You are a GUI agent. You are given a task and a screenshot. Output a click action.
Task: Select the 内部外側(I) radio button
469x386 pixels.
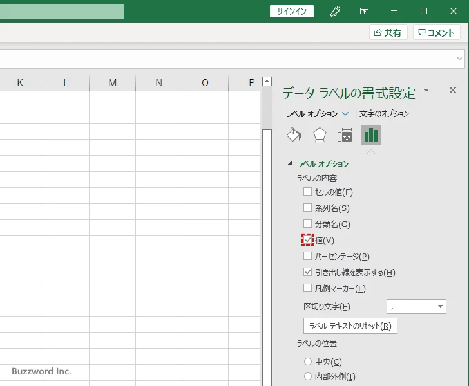pyautogui.click(x=308, y=376)
